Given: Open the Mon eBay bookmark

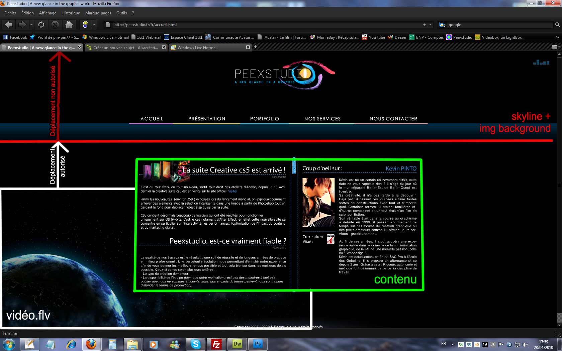Looking at the screenshot, I should pos(335,37).
